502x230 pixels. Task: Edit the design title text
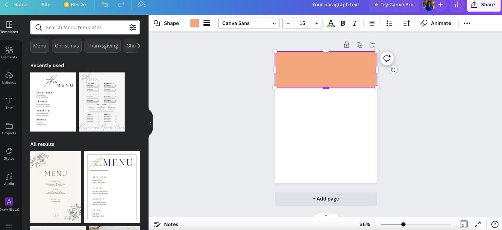[x=335, y=5]
